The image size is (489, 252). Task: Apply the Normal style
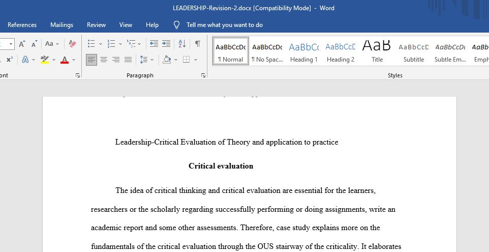[230, 51]
